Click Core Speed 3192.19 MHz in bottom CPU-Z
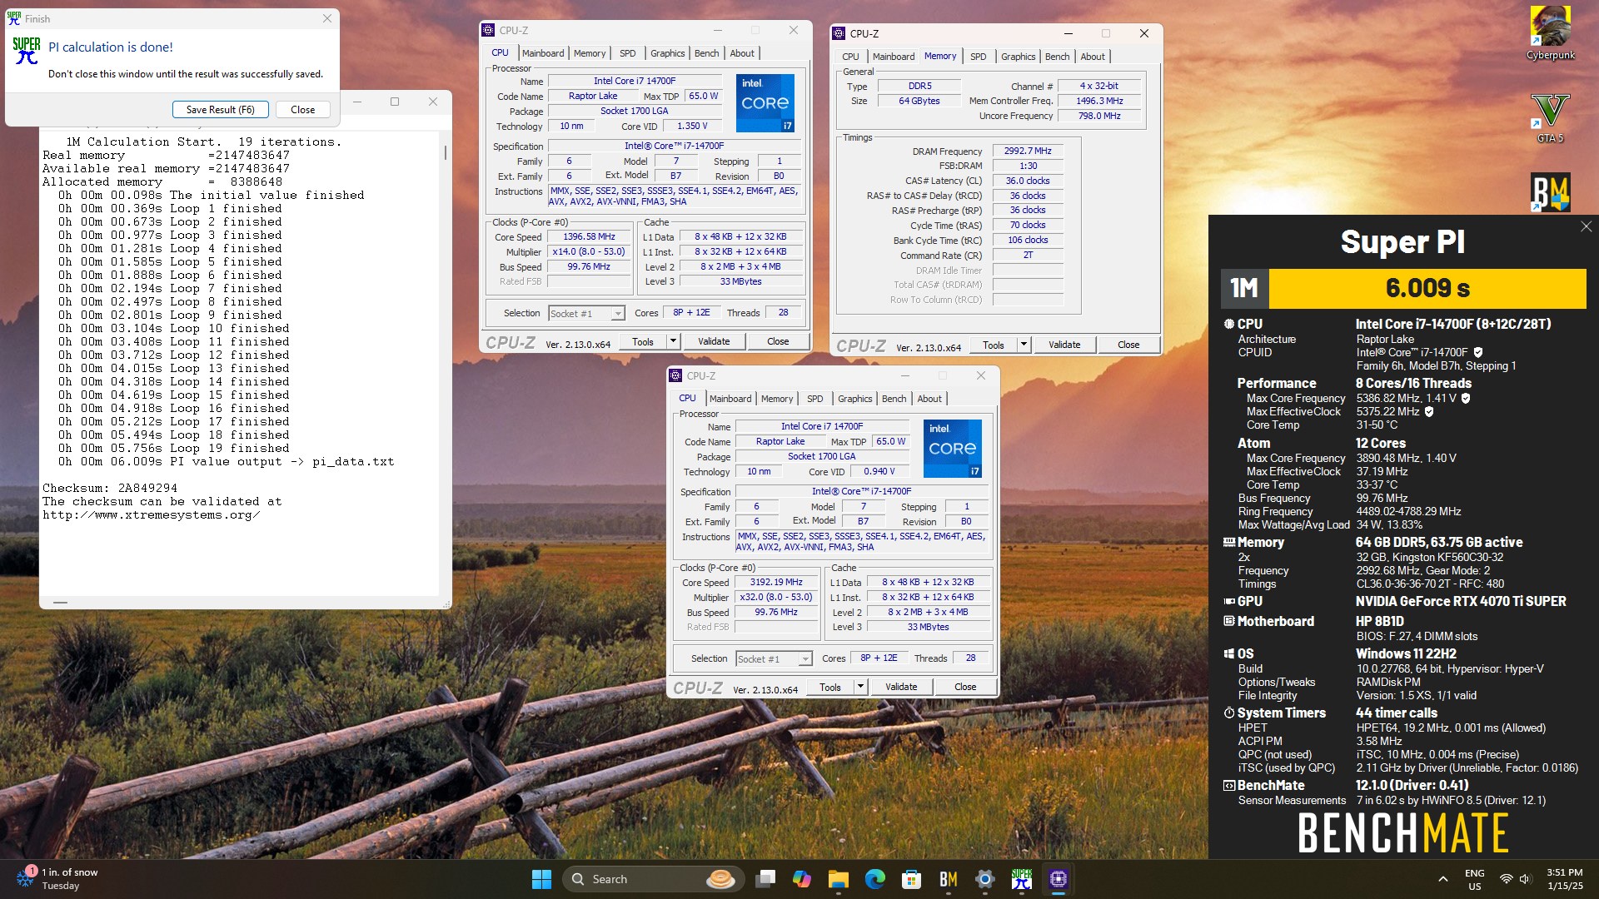1599x899 pixels. tap(776, 583)
